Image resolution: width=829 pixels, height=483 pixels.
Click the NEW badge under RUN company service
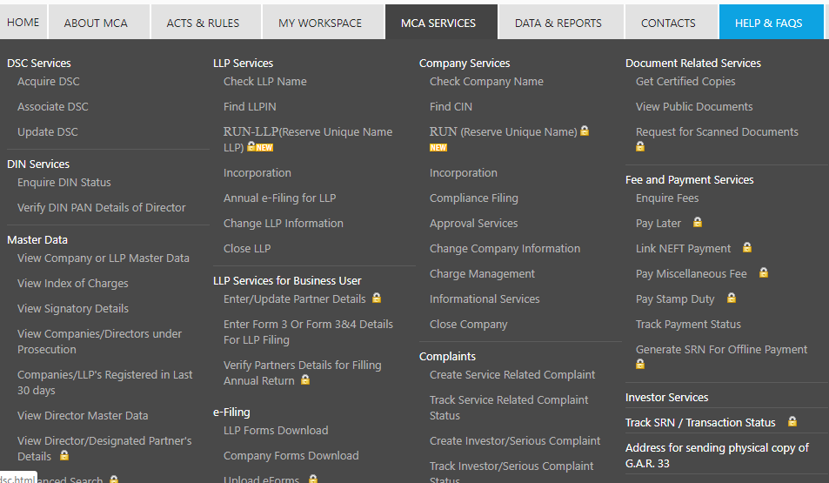coord(438,148)
